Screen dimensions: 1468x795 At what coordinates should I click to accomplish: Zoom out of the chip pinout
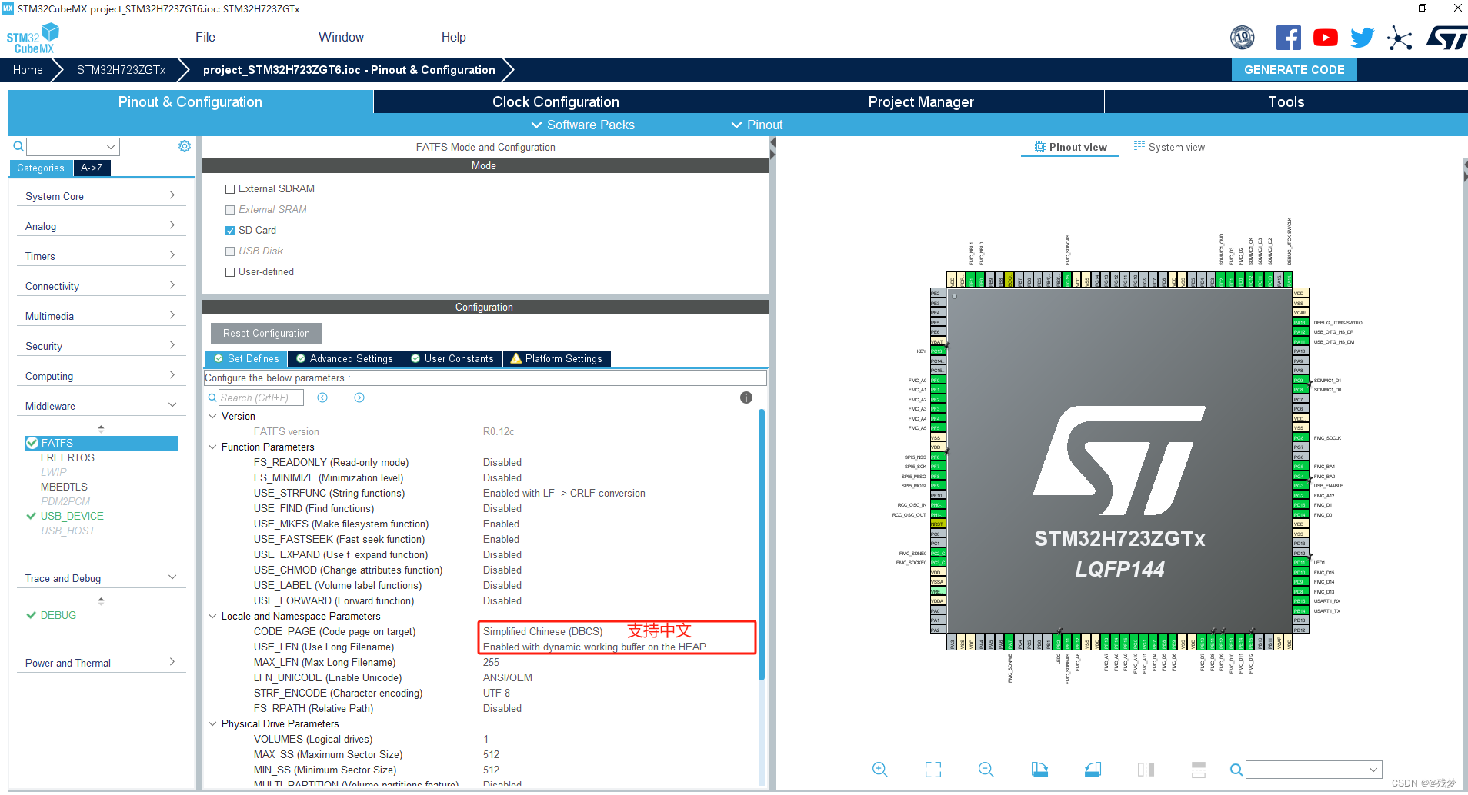point(986,770)
